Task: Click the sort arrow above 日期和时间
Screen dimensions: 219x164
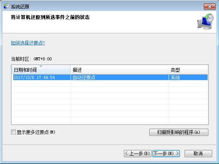Action: coord(41,66)
